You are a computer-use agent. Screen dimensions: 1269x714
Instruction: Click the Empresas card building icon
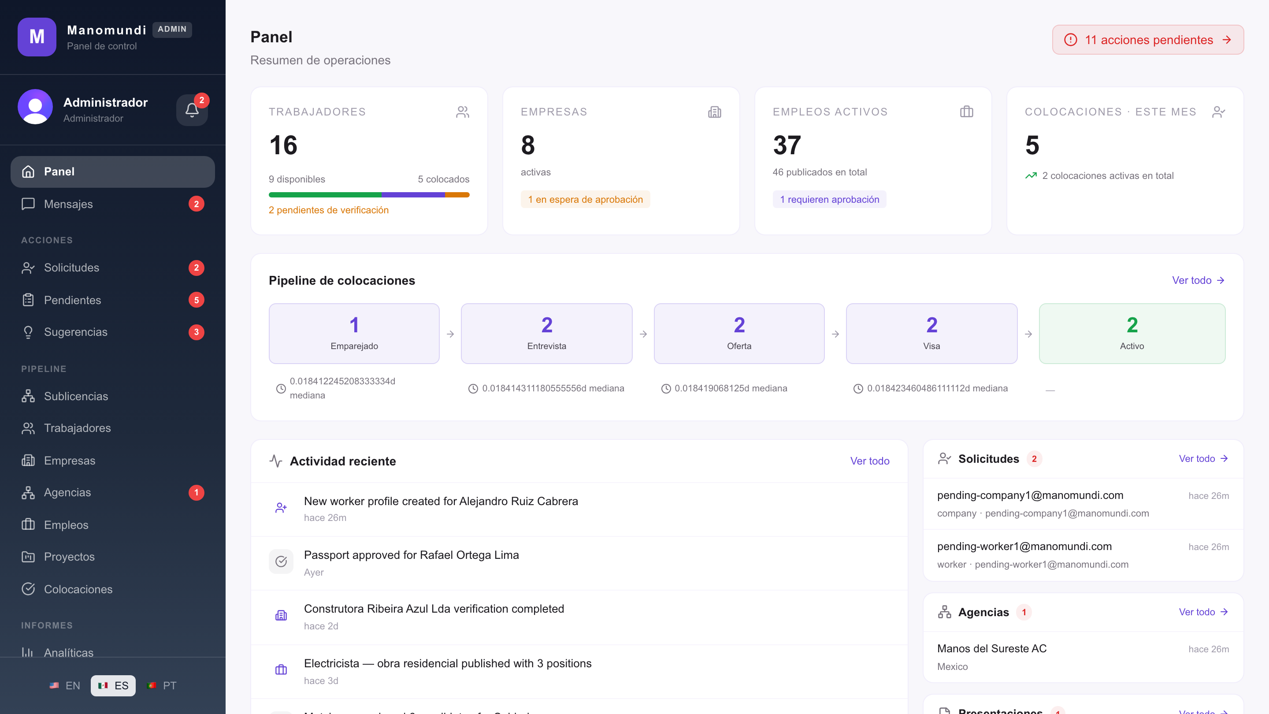pyautogui.click(x=714, y=112)
